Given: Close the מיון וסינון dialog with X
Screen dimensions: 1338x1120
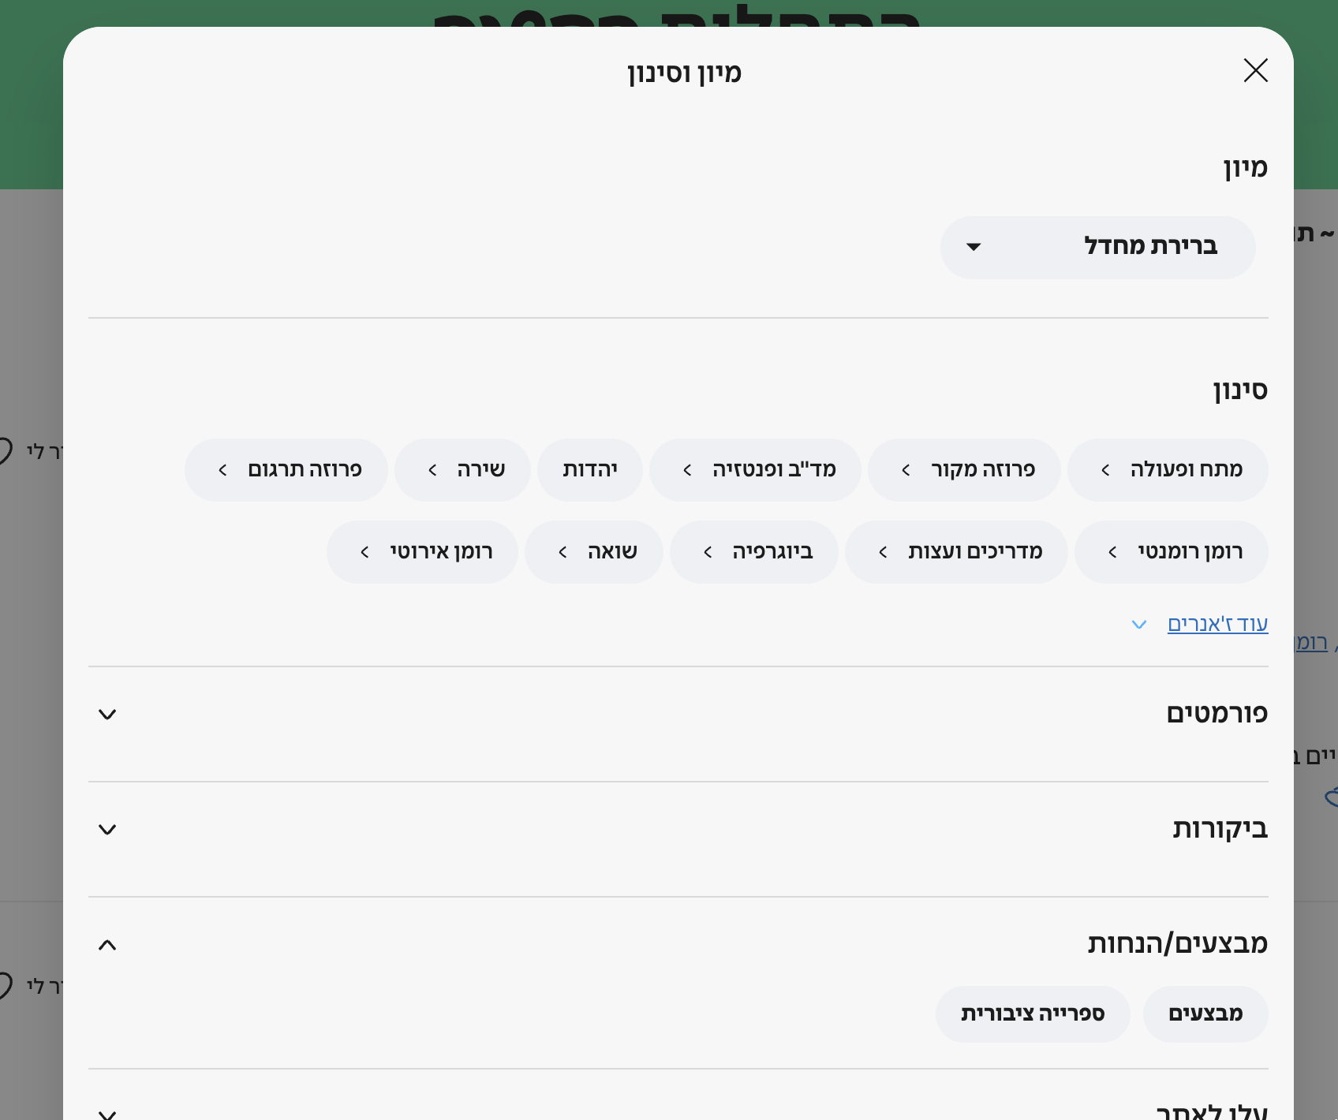Looking at the screenshot, I should (1255, 70).
